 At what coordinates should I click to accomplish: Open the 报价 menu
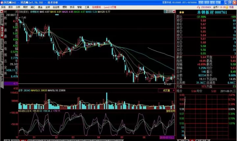(x=11, y=7)
